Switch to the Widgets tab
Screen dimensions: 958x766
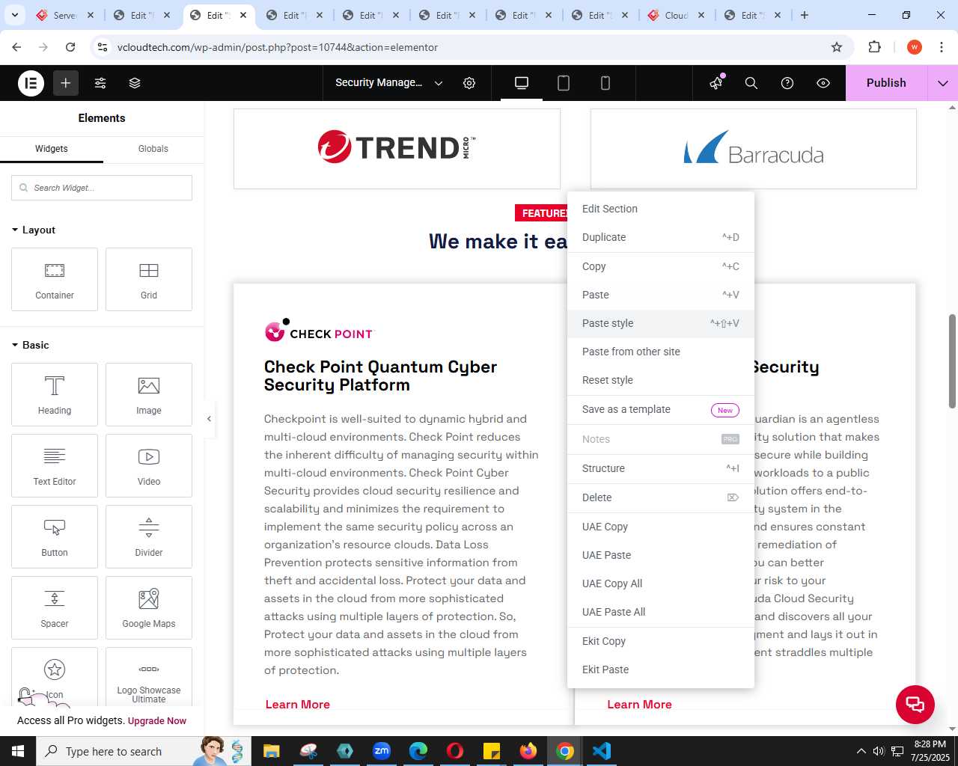click(52, 149)
